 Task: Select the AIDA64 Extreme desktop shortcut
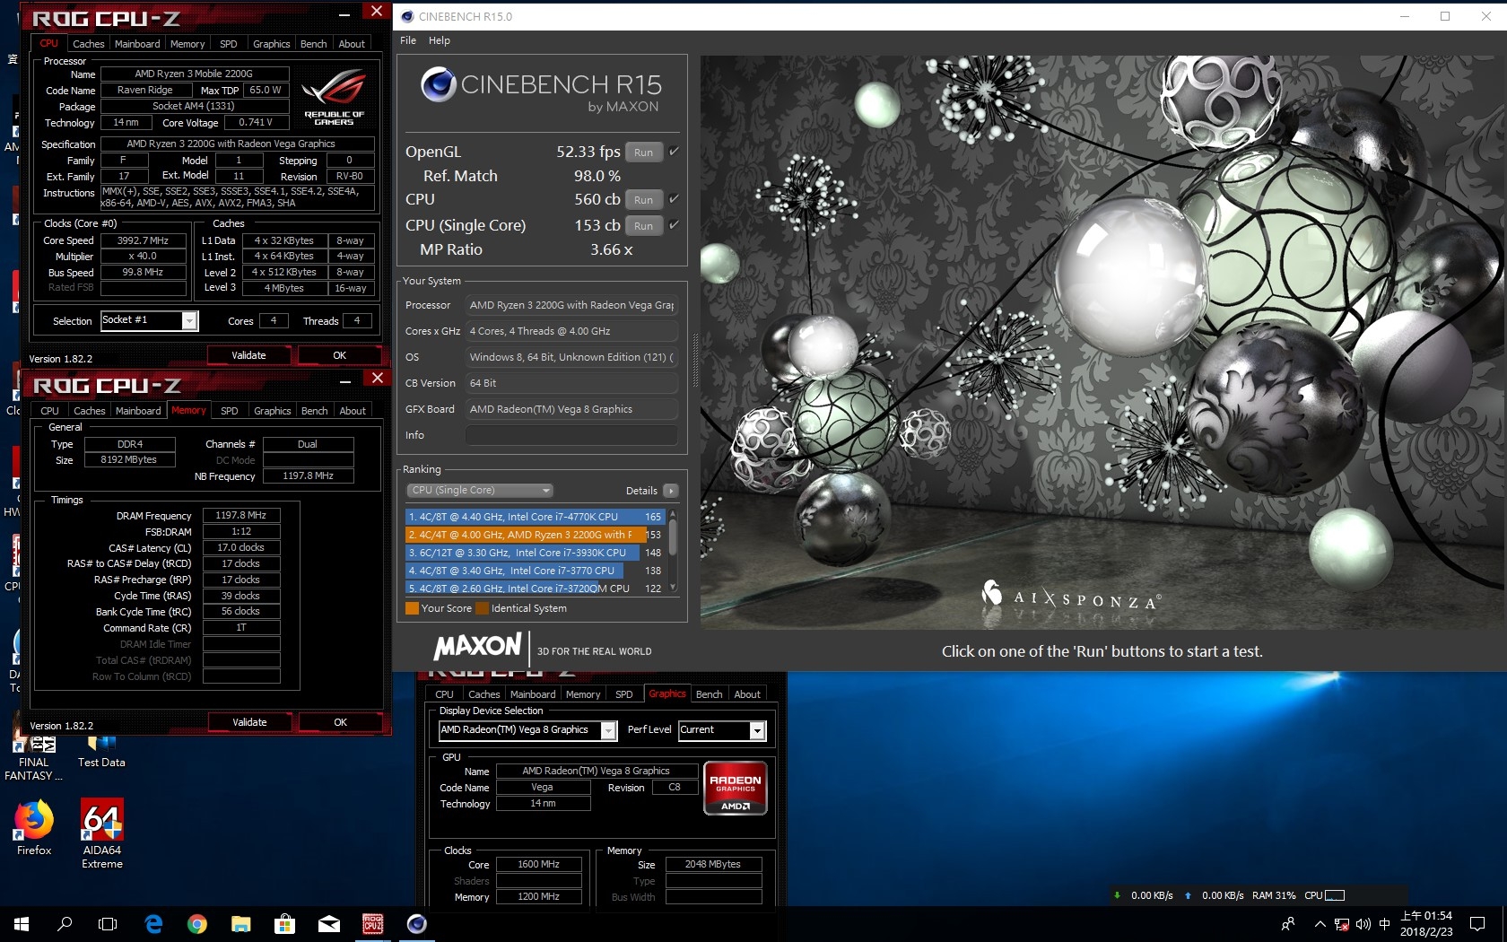tap(102, 834)
